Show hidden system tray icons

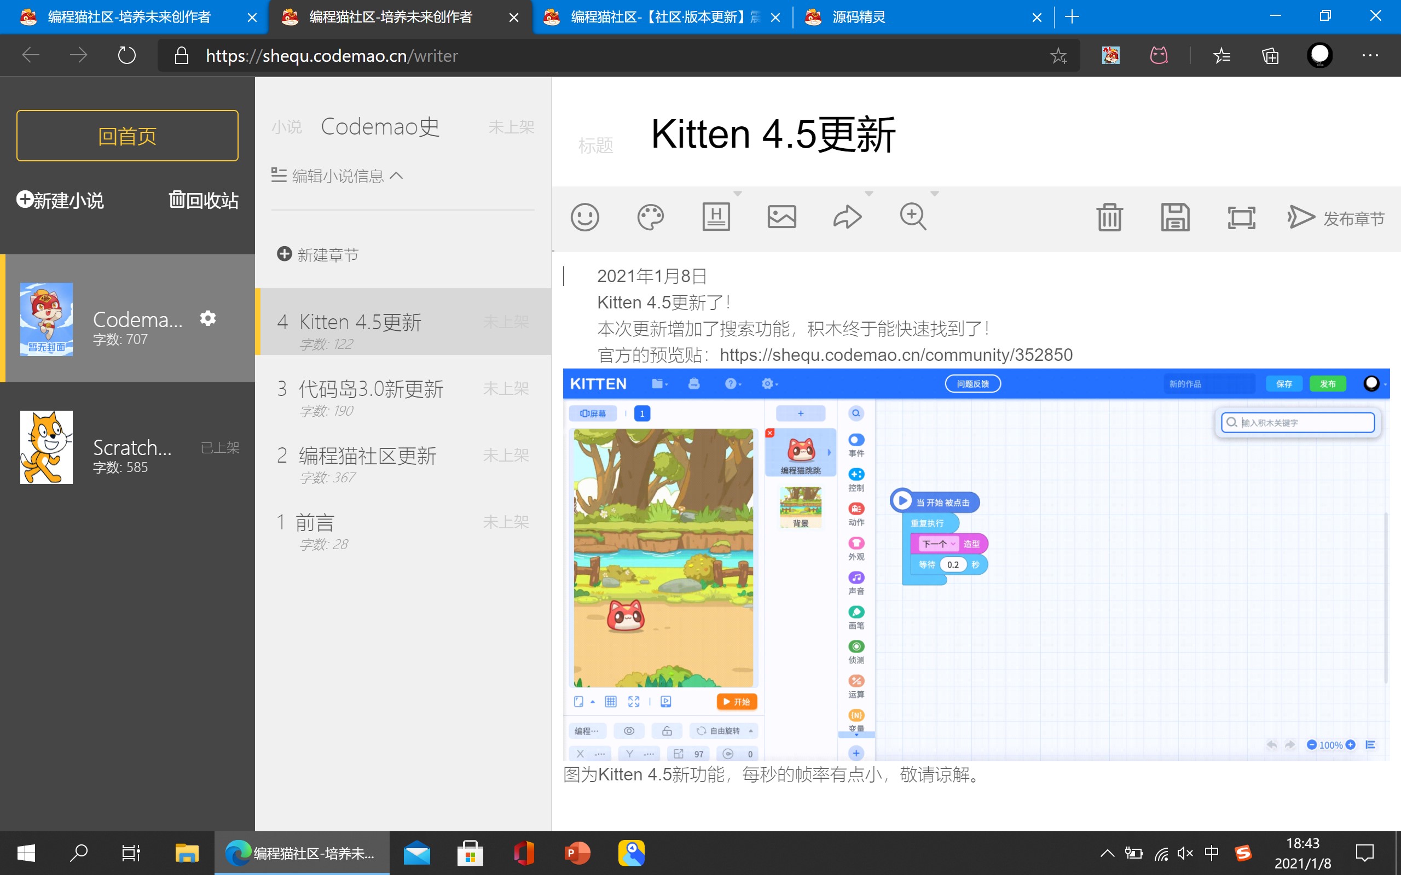click(x=1107, y=853)
